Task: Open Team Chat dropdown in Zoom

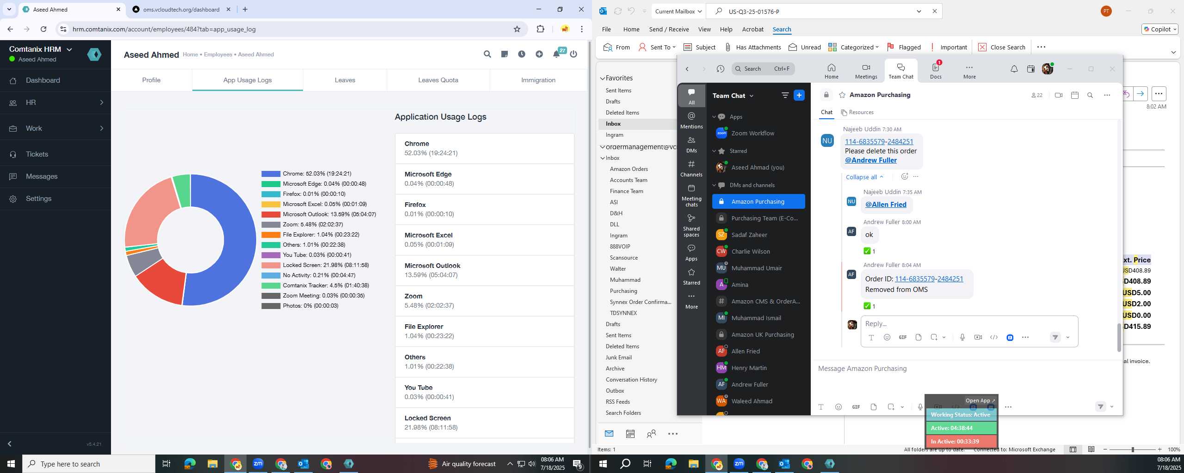Action: [751, 96]
